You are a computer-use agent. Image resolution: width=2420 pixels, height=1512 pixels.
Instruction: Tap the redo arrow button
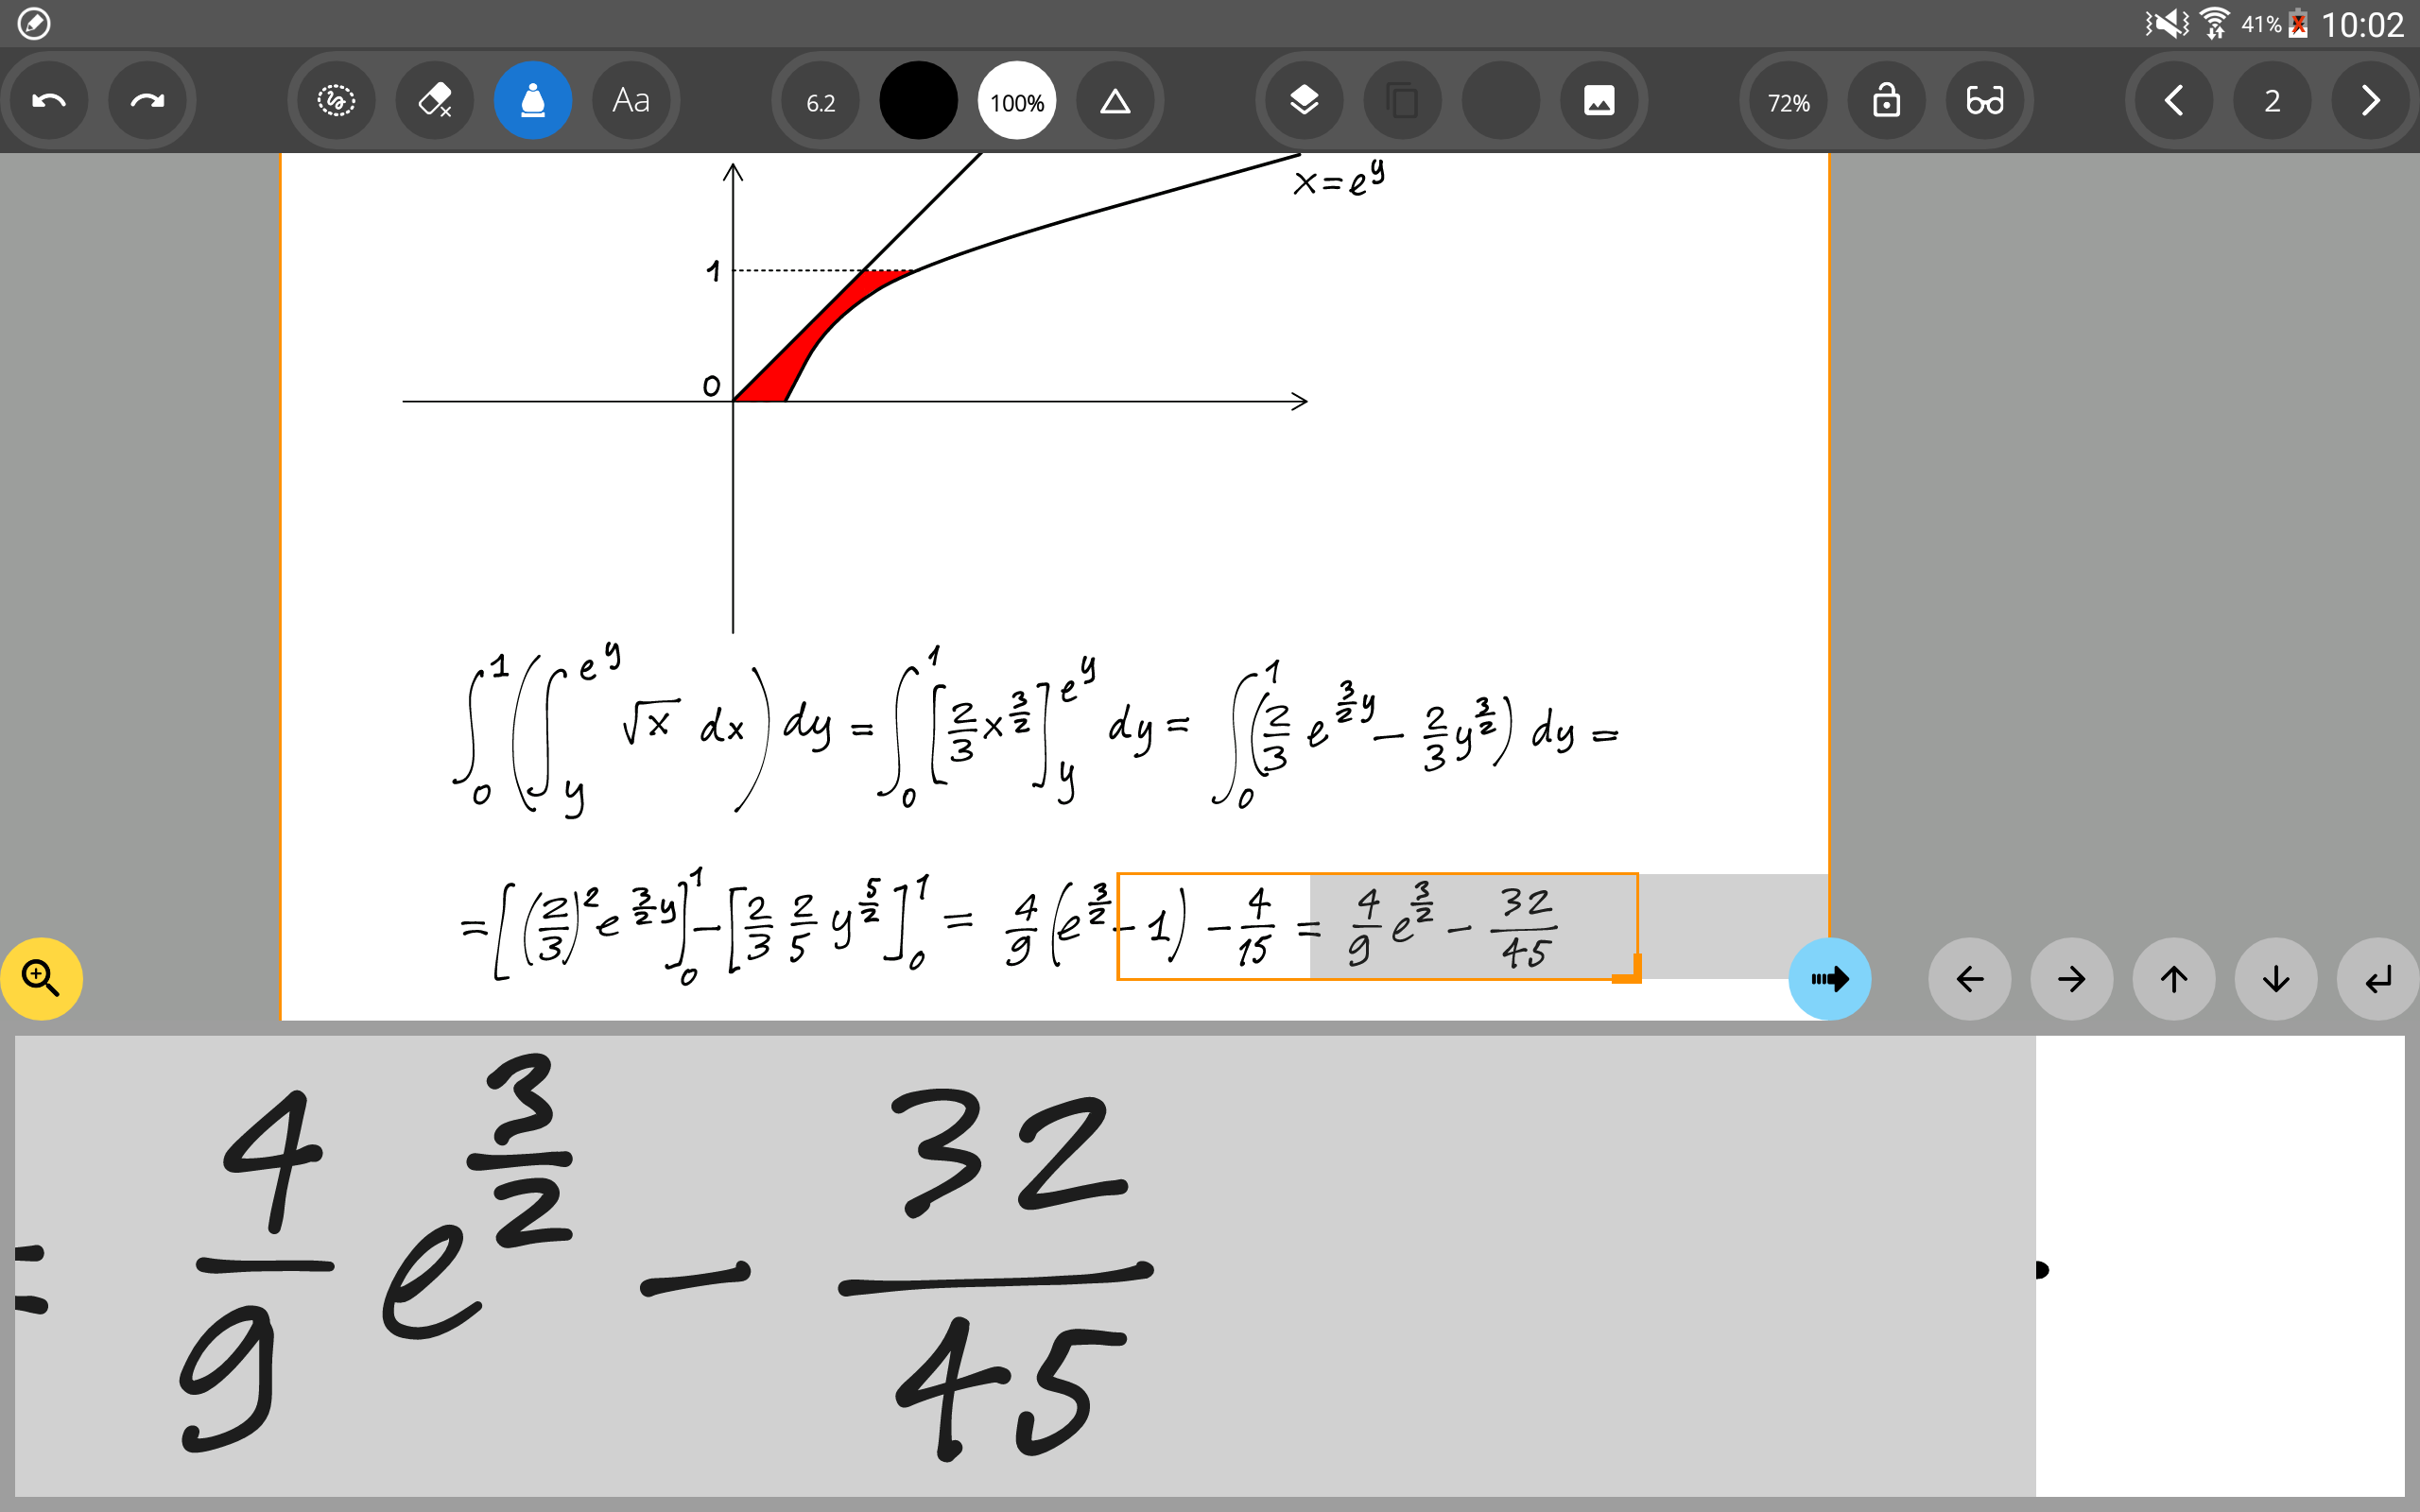[x=147, y=101]
